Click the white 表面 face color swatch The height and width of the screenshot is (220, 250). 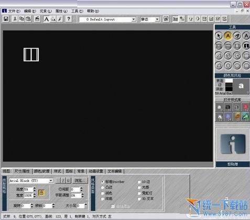point(229,81)
